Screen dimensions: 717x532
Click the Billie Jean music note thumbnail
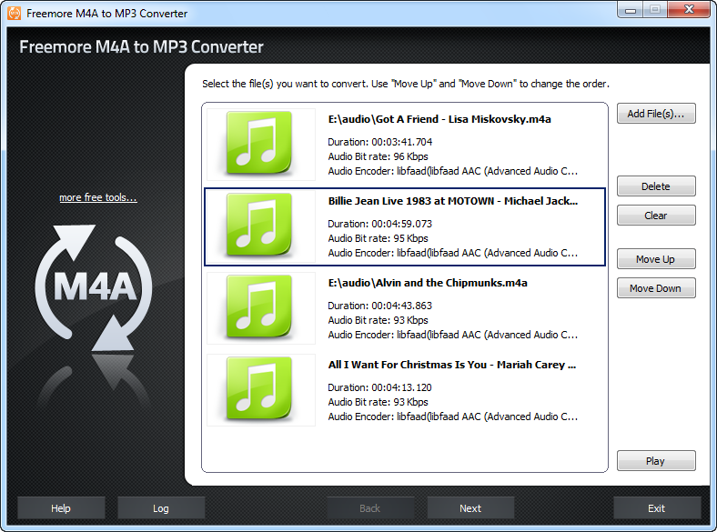pos(260,226)
